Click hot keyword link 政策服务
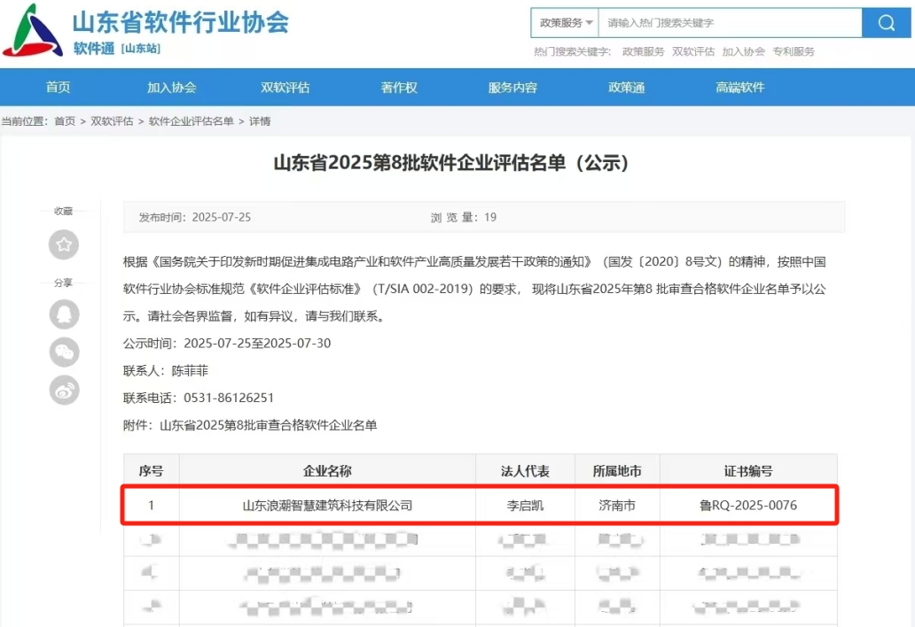Viewport: 915px width, 627px height. [x=643, y=51]
